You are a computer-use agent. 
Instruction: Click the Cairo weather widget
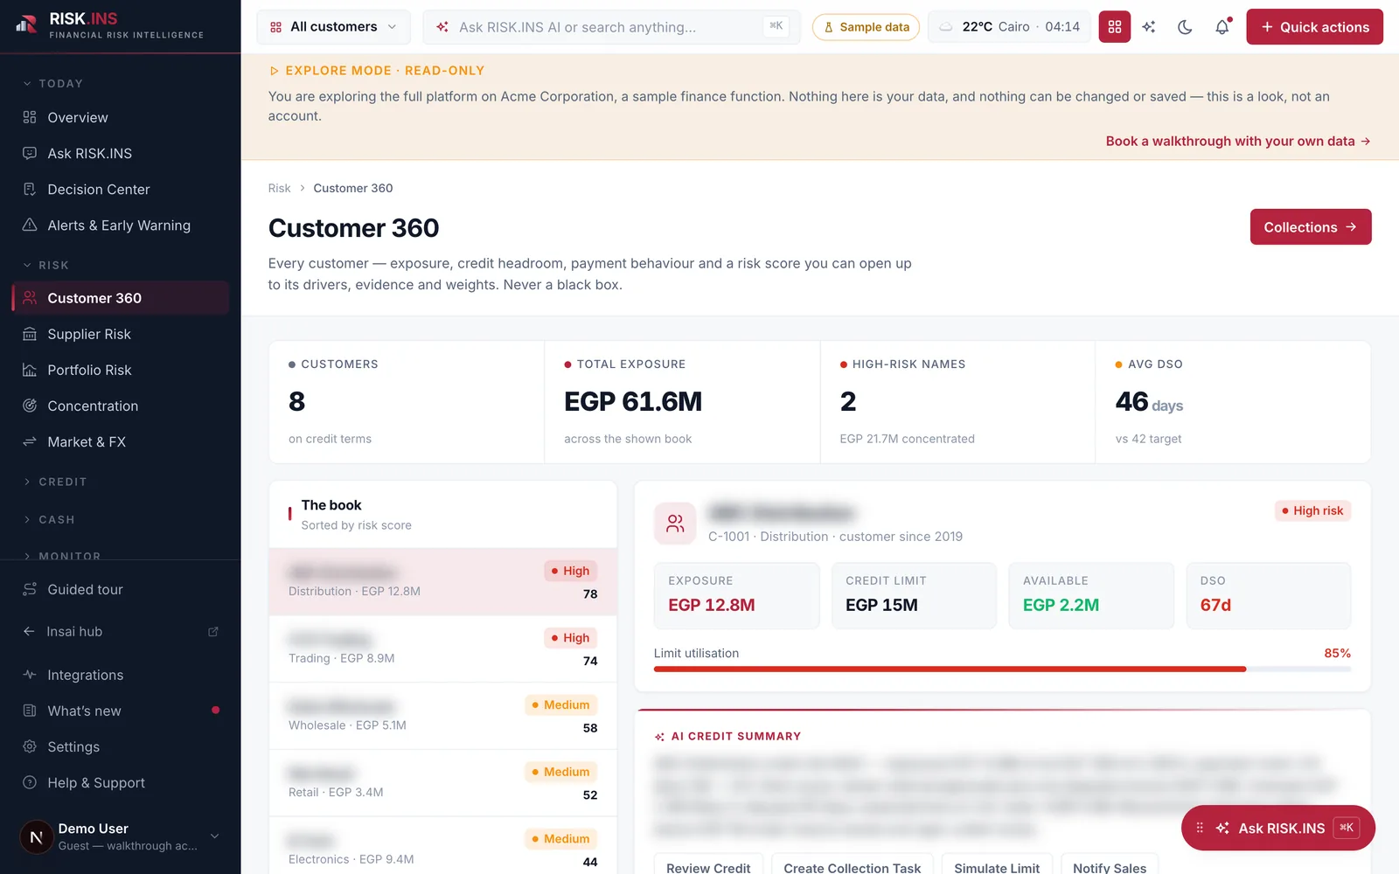[1009, 27]
